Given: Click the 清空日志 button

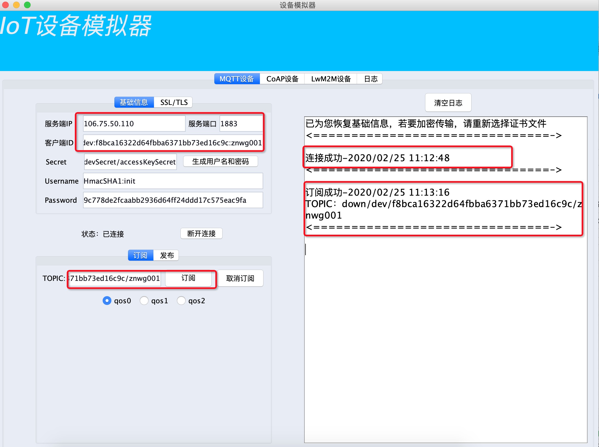Looking at the screenshot, I should [x=448, y=103].
